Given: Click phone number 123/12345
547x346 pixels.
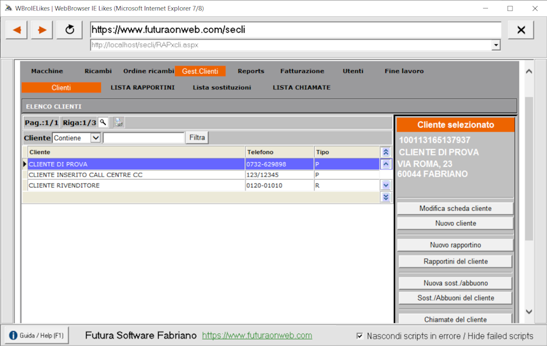Looking at the screenshot, I should coord(263,175).
